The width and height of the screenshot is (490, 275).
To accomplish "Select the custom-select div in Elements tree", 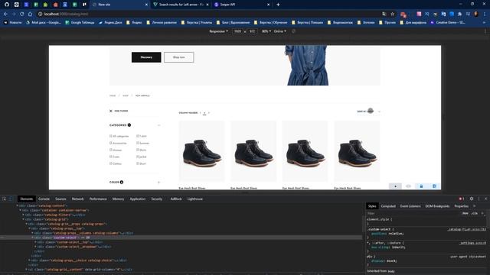I will [181, 238].
